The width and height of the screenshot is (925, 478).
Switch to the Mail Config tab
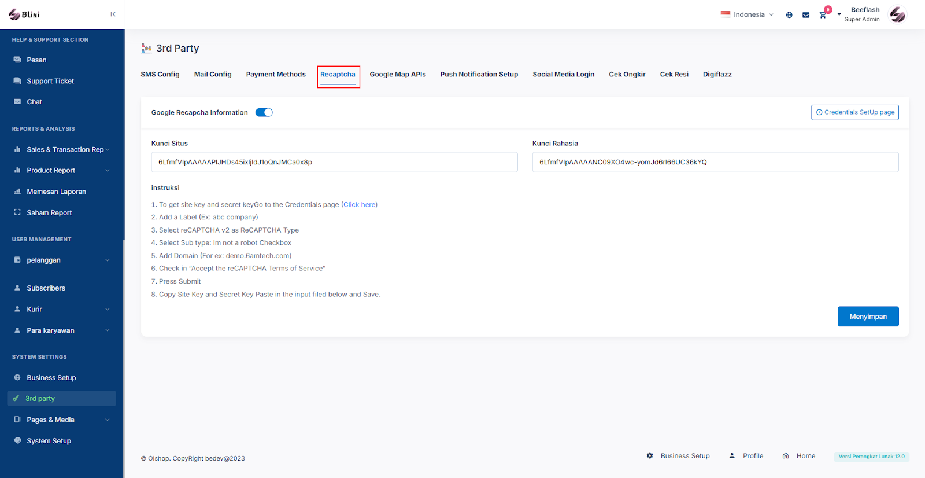[213, 75]
